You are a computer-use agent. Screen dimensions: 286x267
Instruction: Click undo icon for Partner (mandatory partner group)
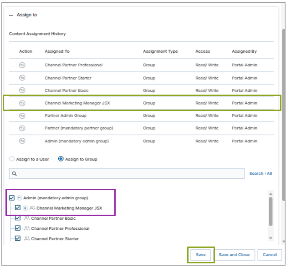point(22,128)
